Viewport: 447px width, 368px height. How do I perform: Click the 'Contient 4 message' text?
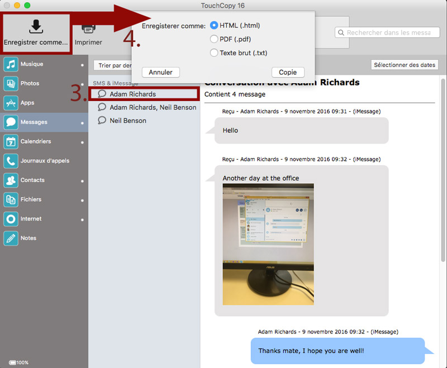pyautogui.click(x=235, y=94)
